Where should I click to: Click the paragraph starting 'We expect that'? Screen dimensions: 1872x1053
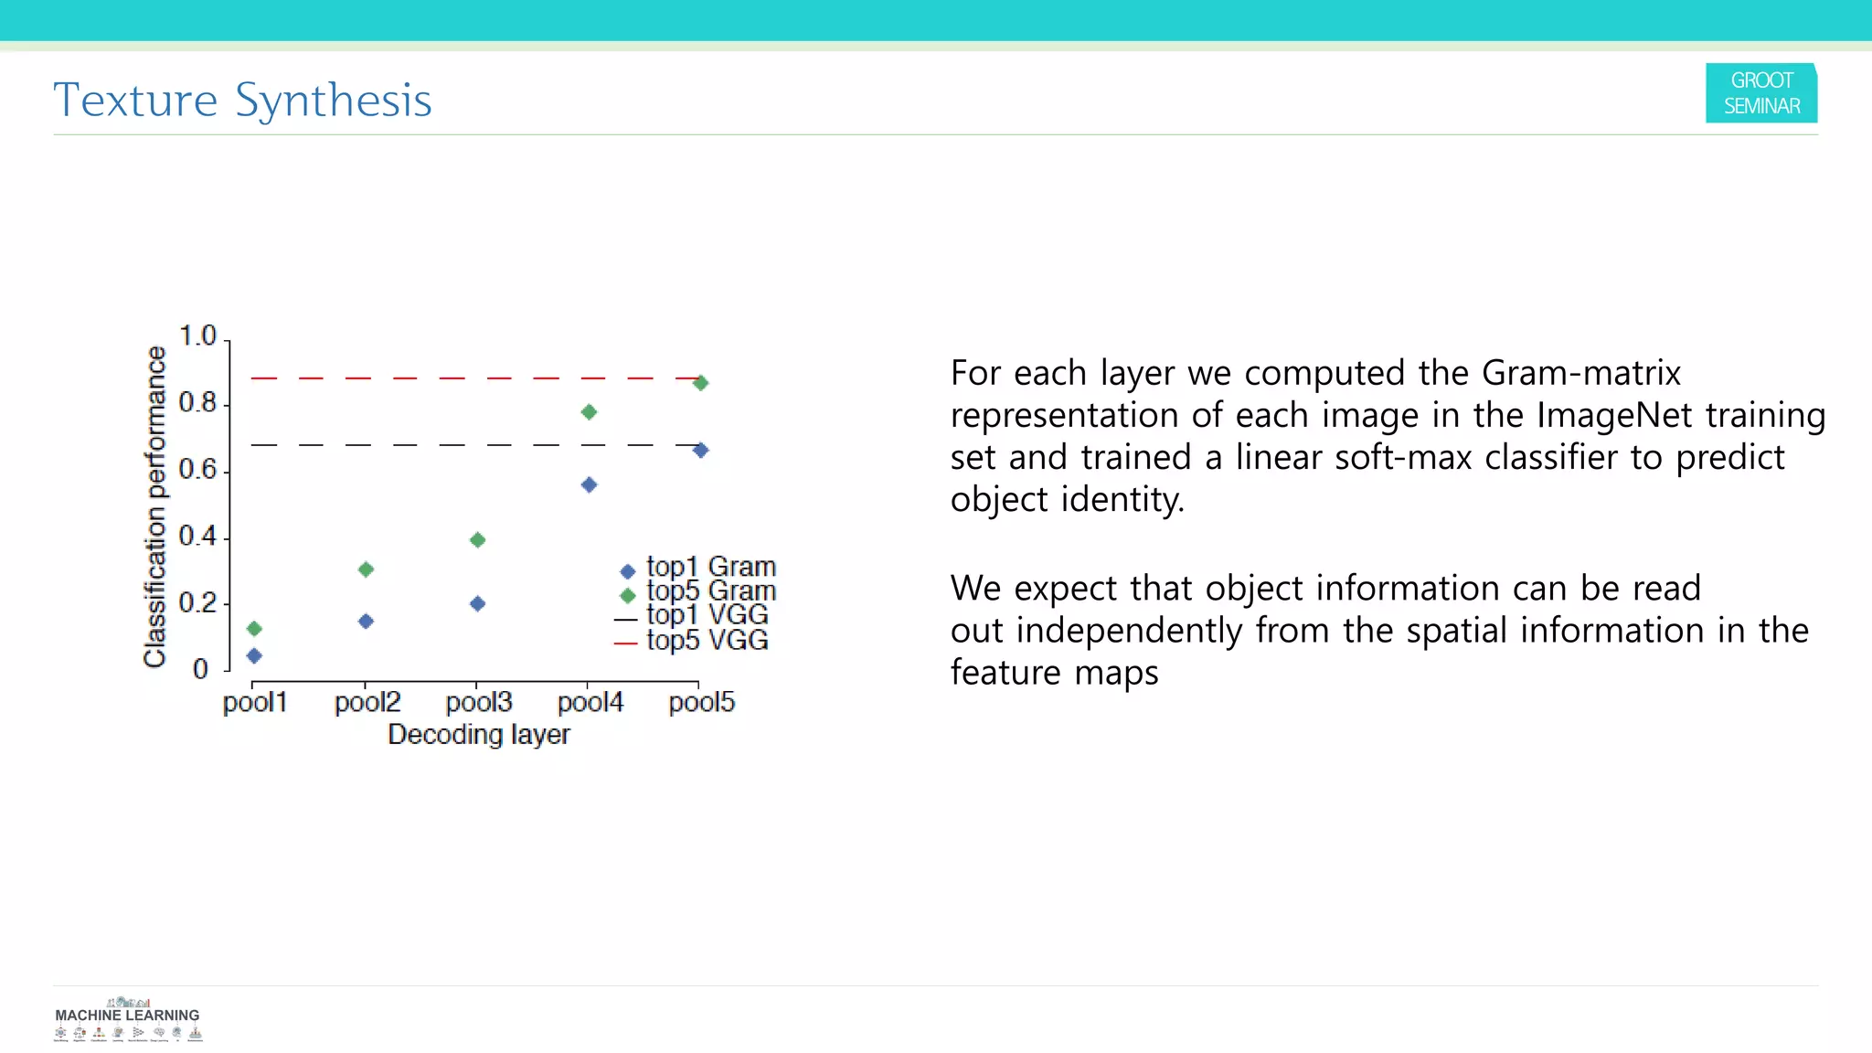tap(1378, 630)
